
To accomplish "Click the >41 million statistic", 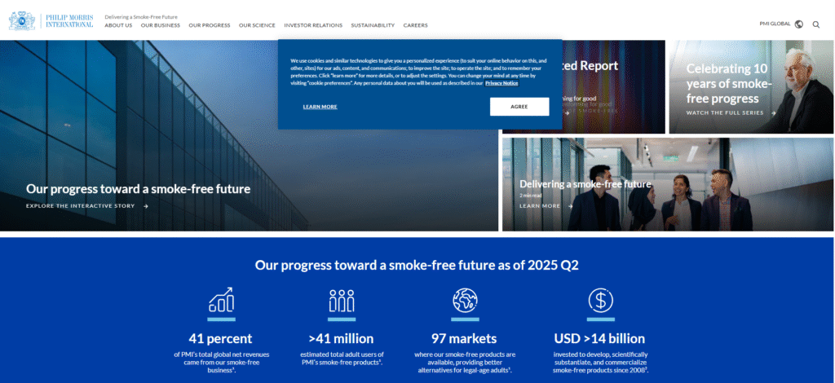I will [x=342, y=339].
